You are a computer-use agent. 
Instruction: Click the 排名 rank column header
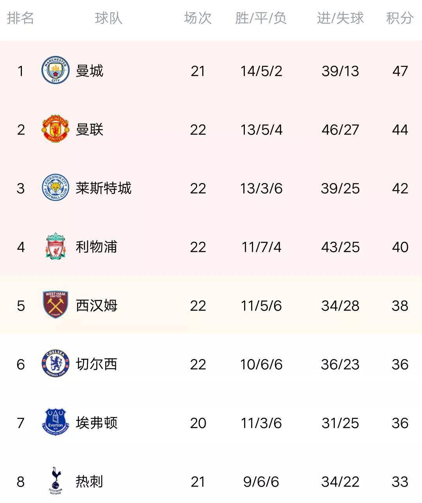coord(20,18)
